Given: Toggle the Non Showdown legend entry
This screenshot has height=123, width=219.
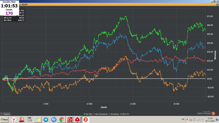Looking at the screenshot, I should pos(100,114).
